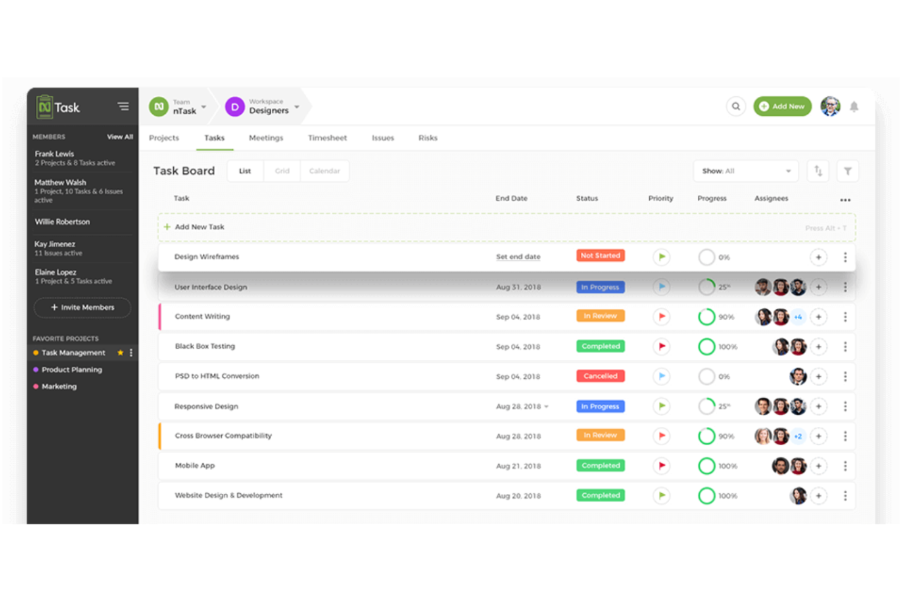902x601 pixels.
Task: Select the Tasks tab
Action: tap(215, 138)
